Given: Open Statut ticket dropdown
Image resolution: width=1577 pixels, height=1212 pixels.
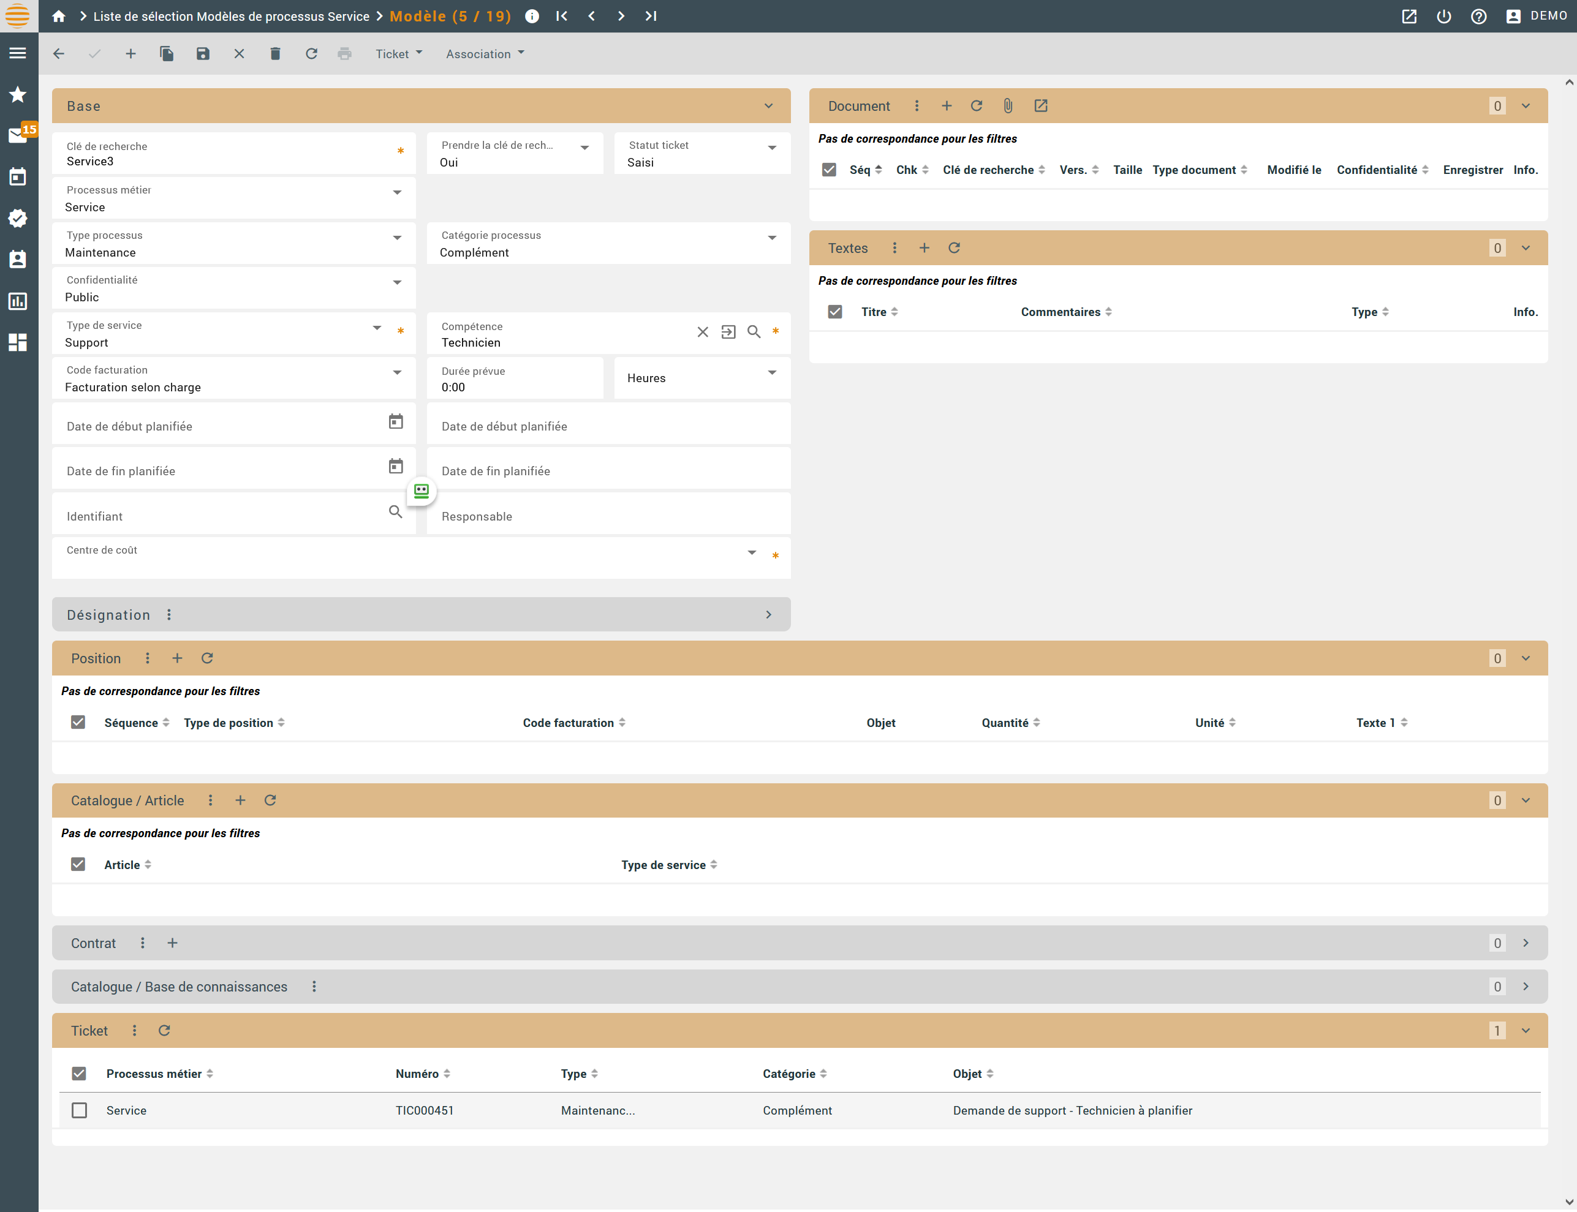Looking at the screenshot, I should (772, 148).
